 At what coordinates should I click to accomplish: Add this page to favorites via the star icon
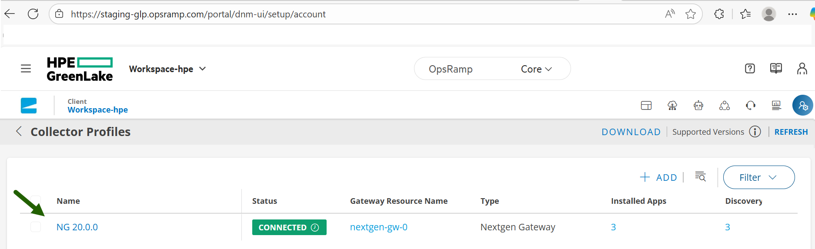point(691,14)
